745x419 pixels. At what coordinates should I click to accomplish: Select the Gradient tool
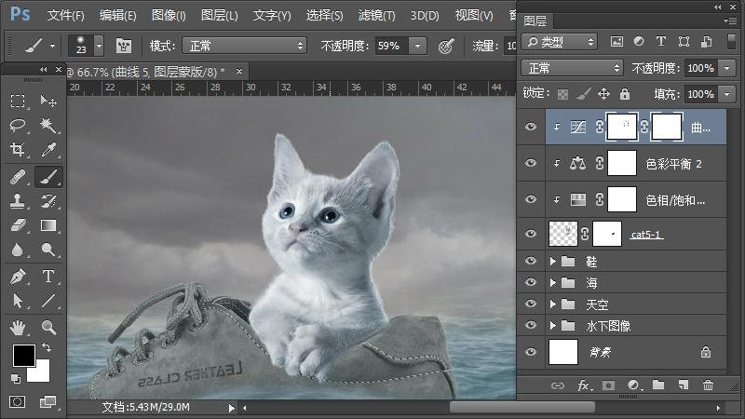pyautogui.click(x=48, y=225)
